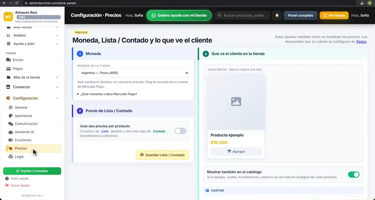Click the Configuración gear icon
This screenshot has height=200, width=375.
8,98
